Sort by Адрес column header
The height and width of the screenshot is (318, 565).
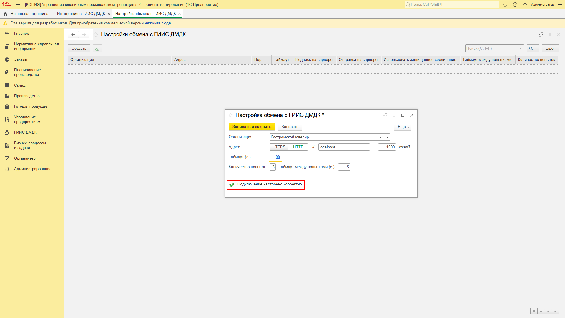pyautogui.click(x=212, y=60)
